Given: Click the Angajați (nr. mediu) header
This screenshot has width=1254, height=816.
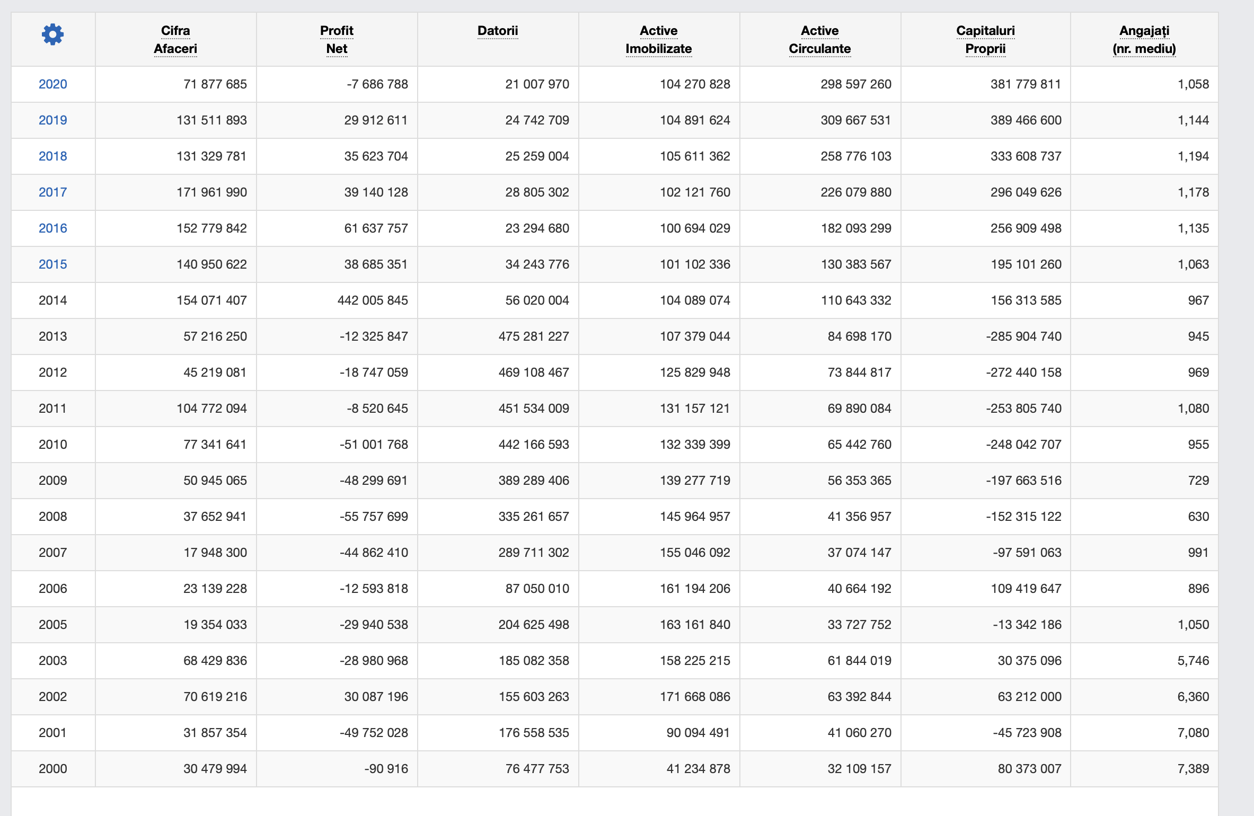Looking at the screenshot, I should click(1144, 40).
